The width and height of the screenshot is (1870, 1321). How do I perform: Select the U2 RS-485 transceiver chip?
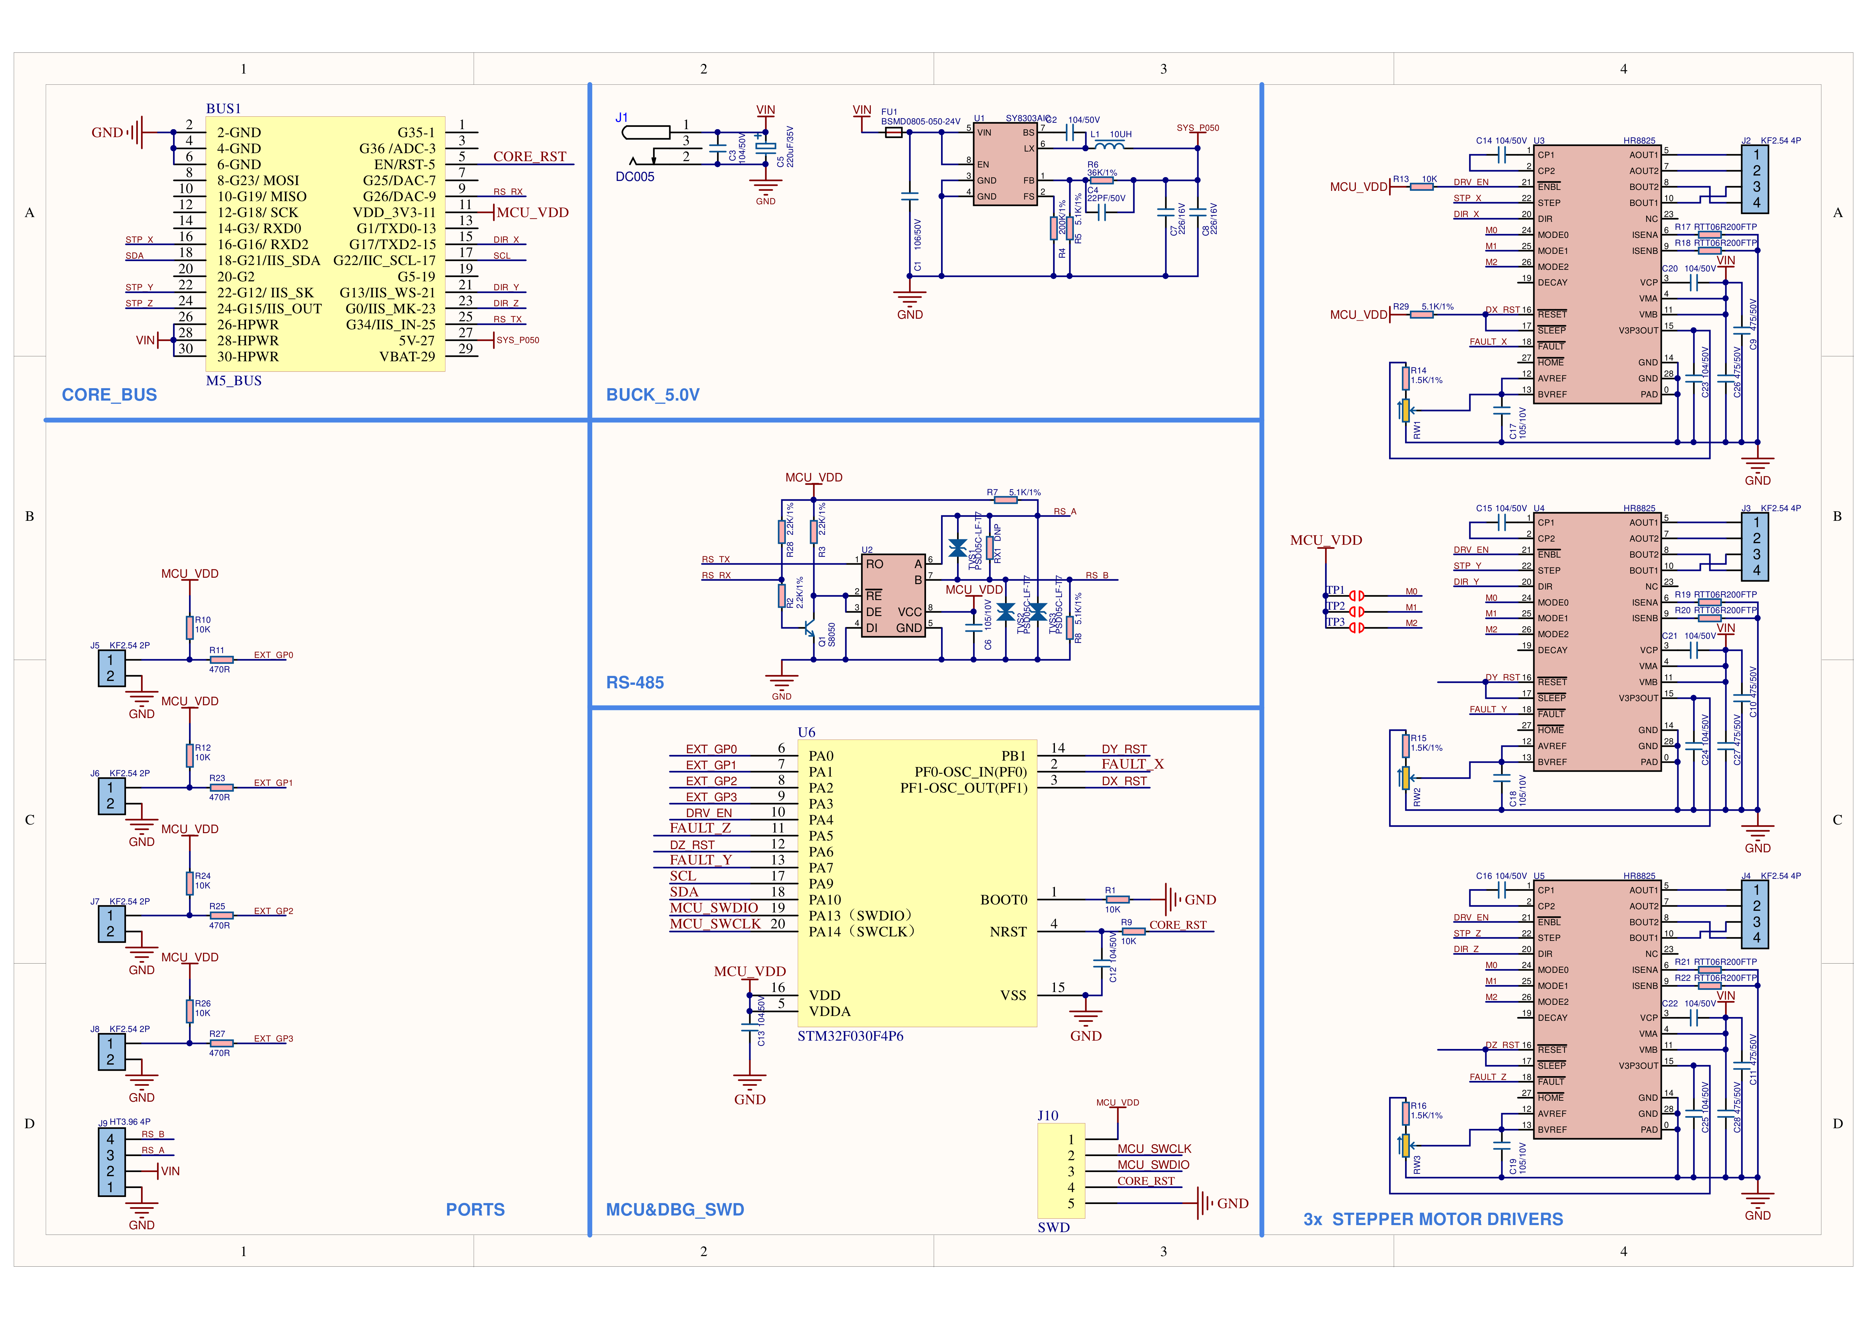click(893, 596)
